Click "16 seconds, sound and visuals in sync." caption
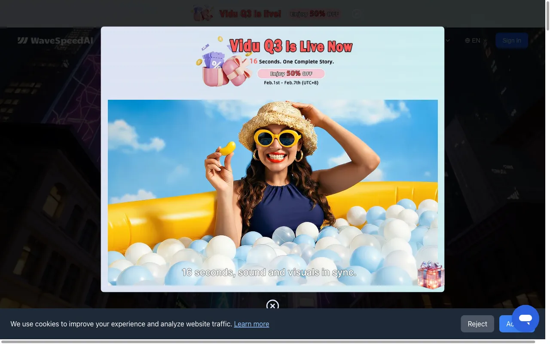This screenshot has height=344, width=550. click(269, 272)
